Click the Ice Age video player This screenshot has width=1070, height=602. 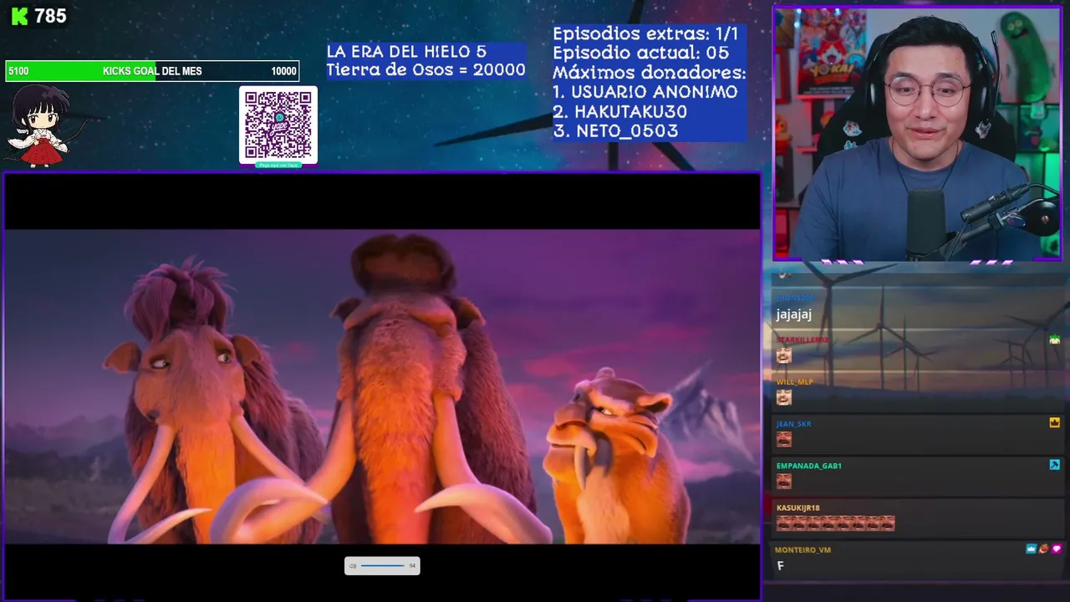pyautogui.click(x=383, y=386)
